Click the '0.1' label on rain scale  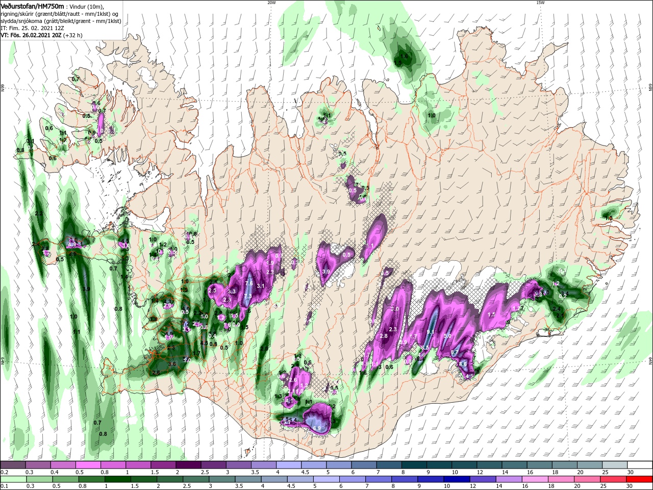(4, 486)
